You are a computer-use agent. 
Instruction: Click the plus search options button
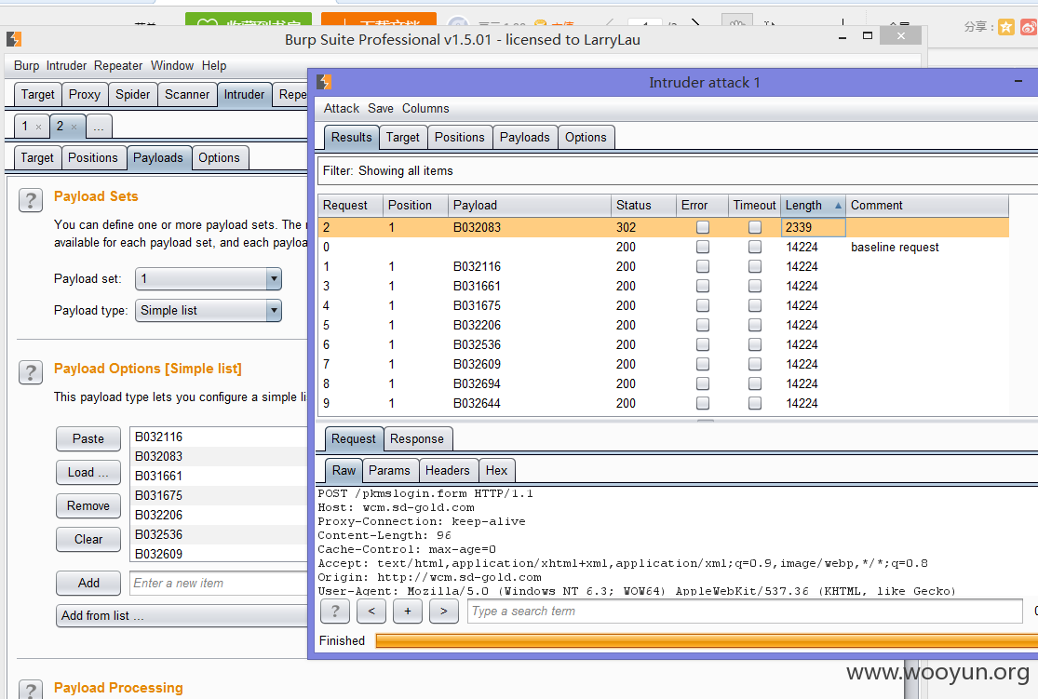point(408,611)
